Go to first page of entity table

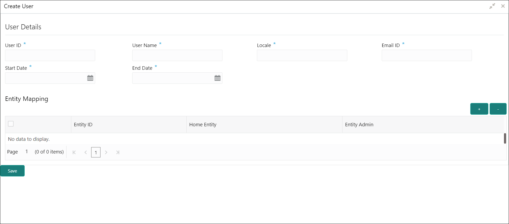pyautogui.click(x=74, y=152)
